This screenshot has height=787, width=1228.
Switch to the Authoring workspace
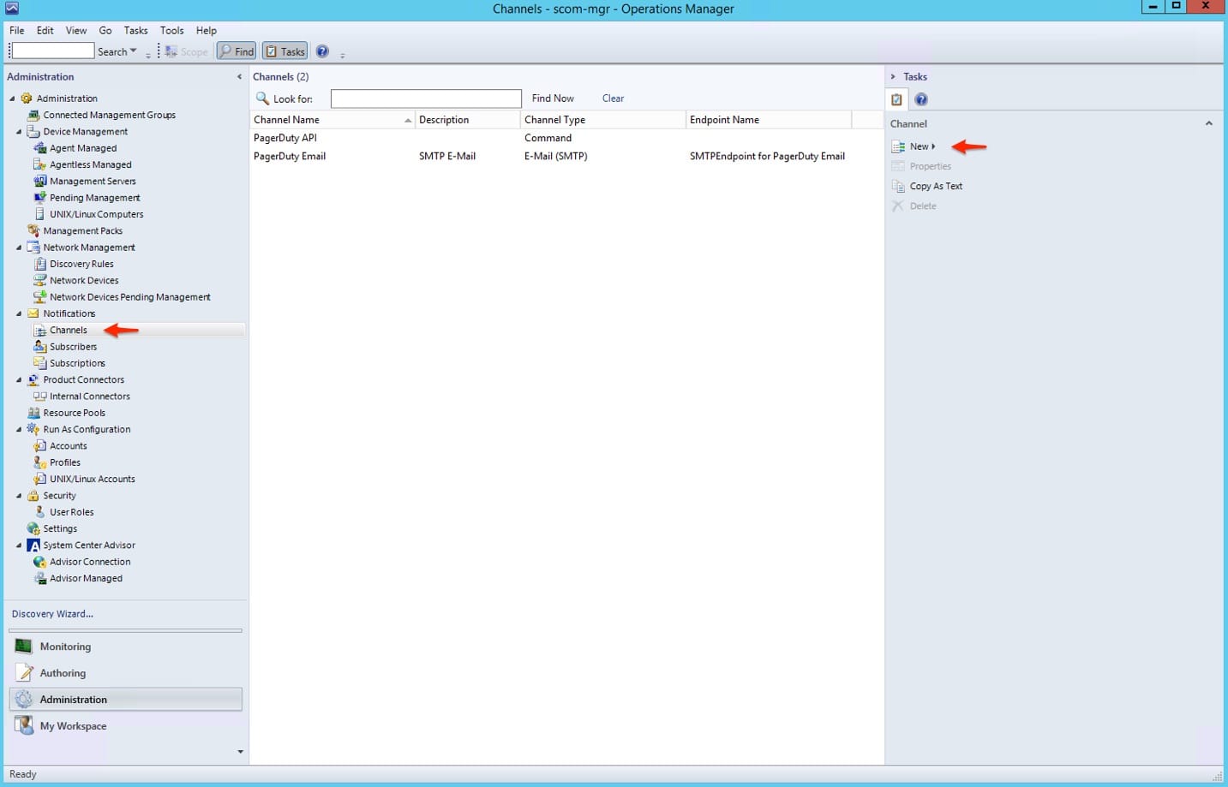click(125, 673)
